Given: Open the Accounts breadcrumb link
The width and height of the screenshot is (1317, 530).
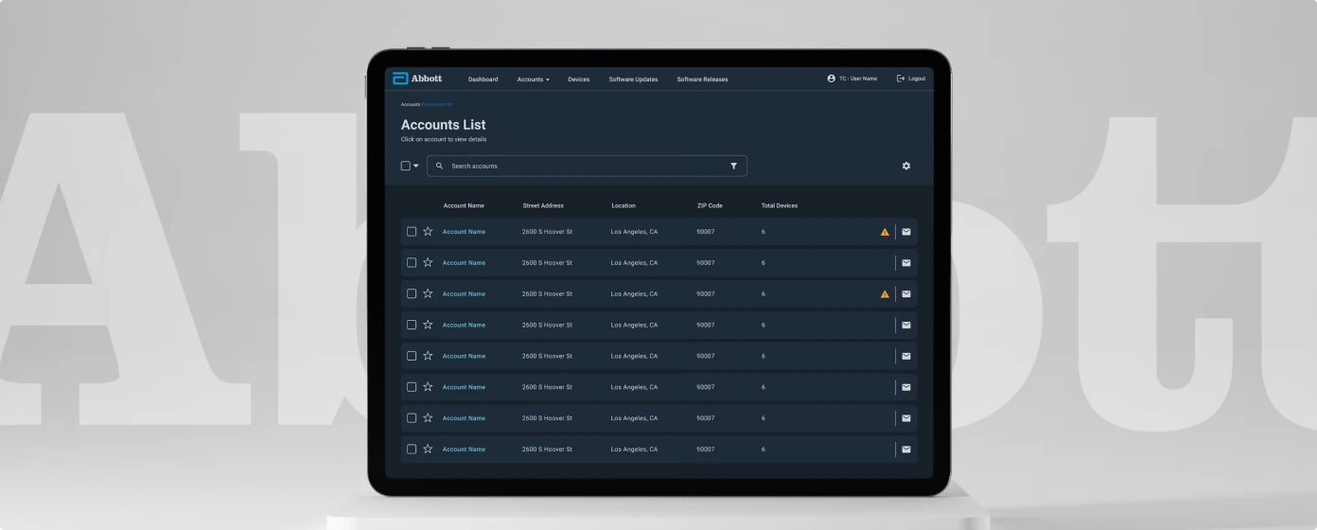Looking at the screenshot, I should pos(411,104).
